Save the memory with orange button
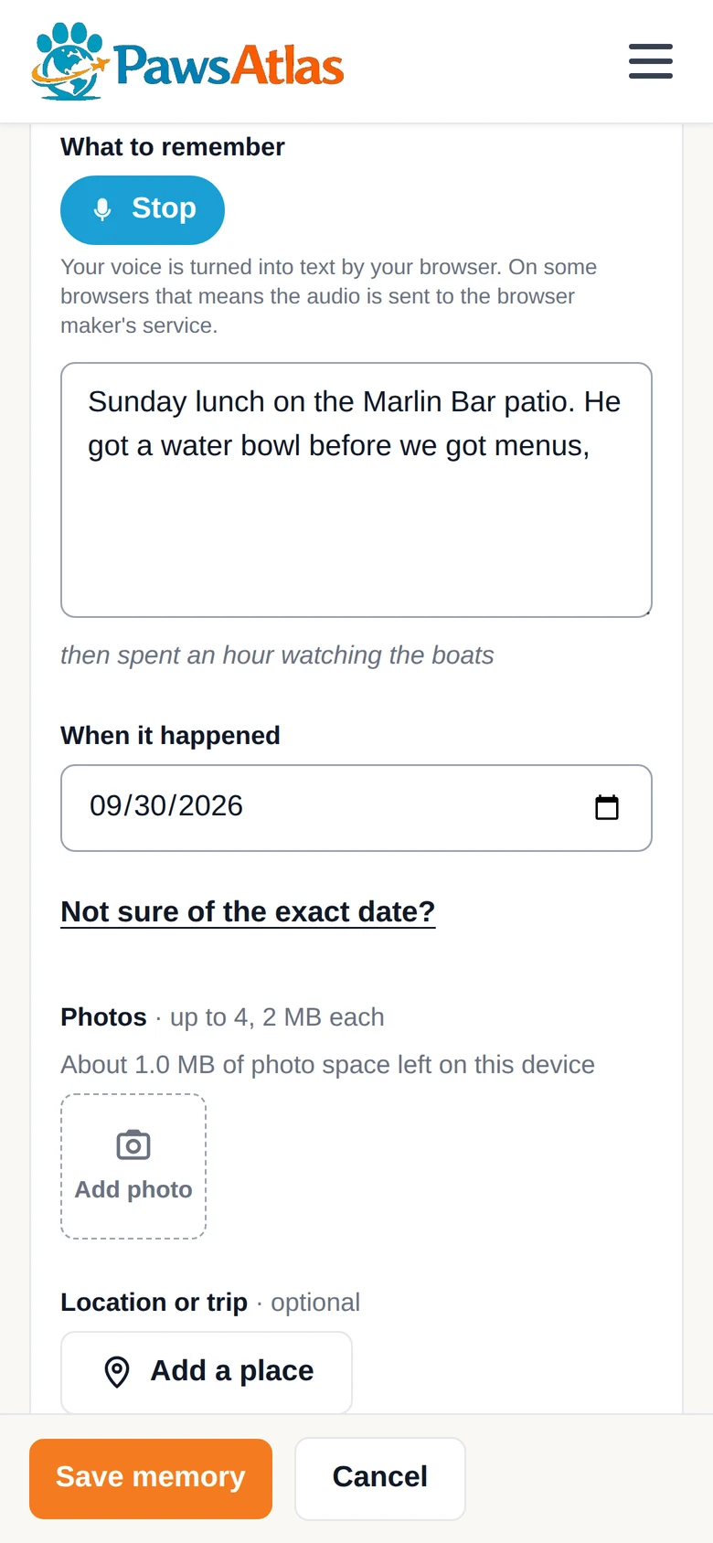This screenshot has width=713, height=1543. [151, 1479]
